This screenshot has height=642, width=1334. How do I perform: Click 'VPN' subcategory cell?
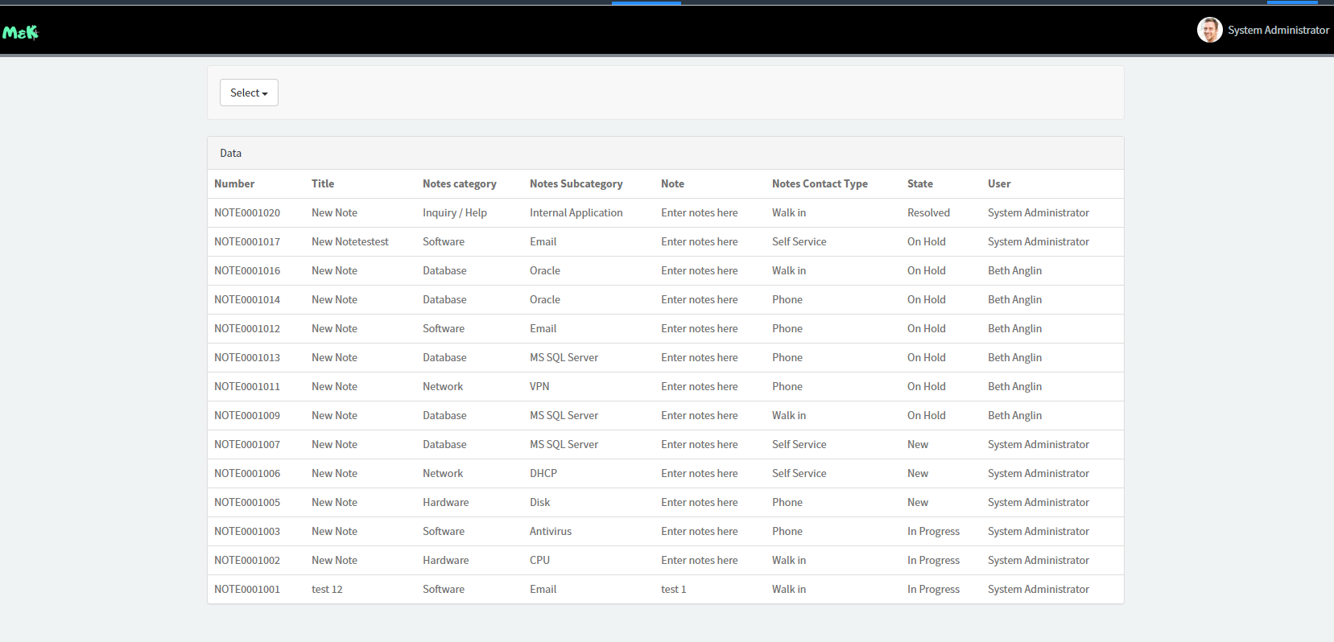pos(539,386)
